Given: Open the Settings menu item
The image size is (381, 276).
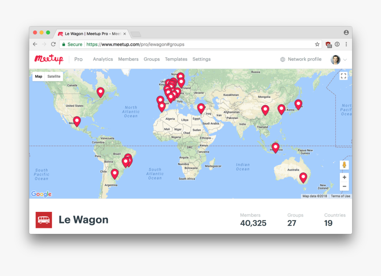Looking at the screenshot, I should pos(202,59).
